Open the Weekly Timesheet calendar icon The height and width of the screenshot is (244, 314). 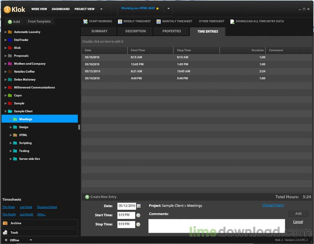[120, 22]
